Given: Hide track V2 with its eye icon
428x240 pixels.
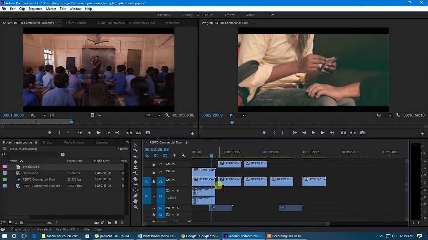Looking at the screenshot, I should tap(173, 171).
